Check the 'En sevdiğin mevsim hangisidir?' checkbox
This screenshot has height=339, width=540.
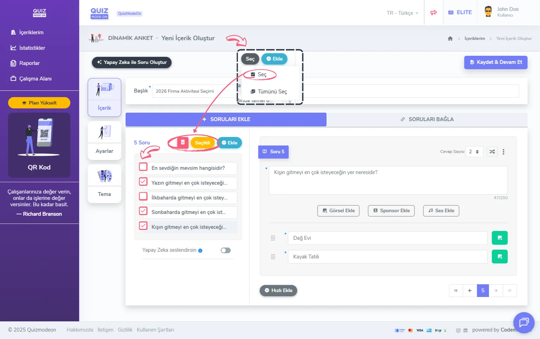[143, 167]
